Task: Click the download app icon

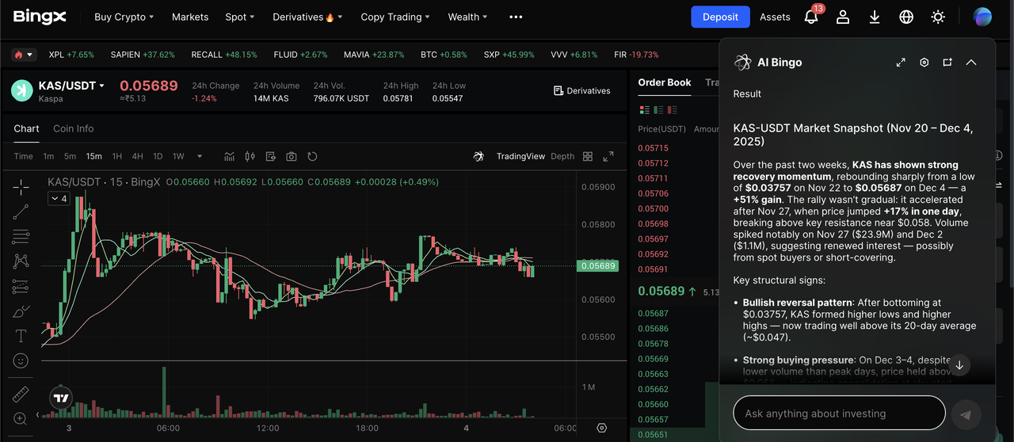Action: pos(875,17)
